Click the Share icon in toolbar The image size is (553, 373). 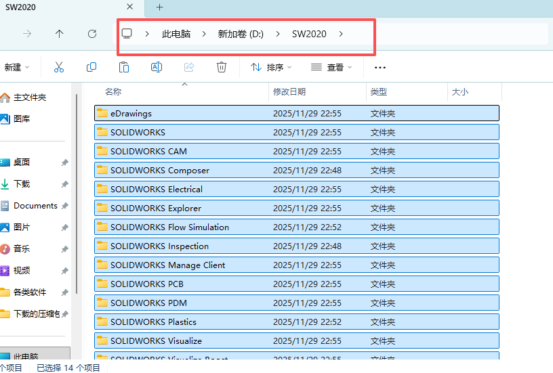(189, 67)
